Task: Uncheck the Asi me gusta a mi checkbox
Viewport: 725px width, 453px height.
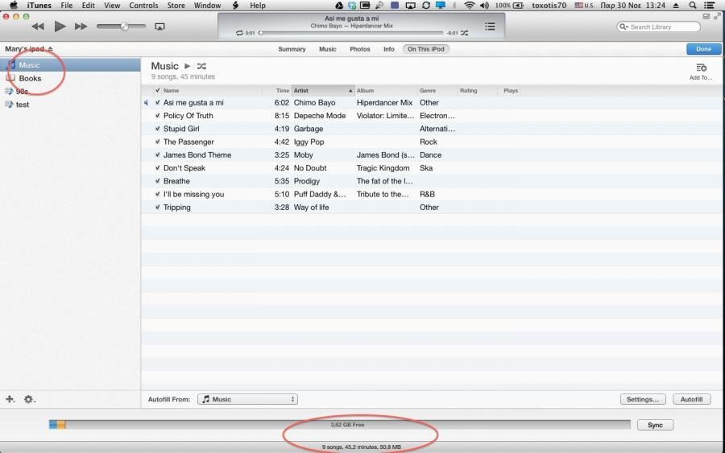Action: click(158, 102)
